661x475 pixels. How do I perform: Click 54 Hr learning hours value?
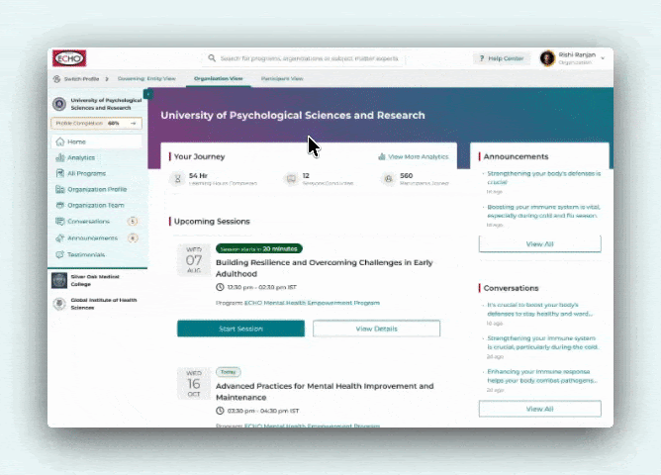click(198, 176)
